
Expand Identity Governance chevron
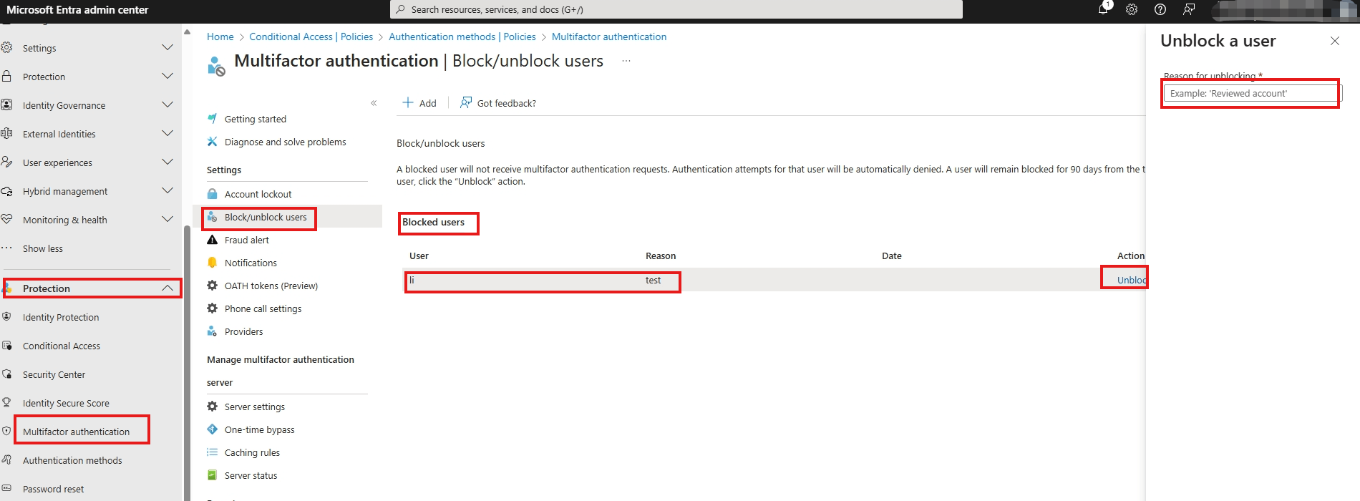(167, 104)
